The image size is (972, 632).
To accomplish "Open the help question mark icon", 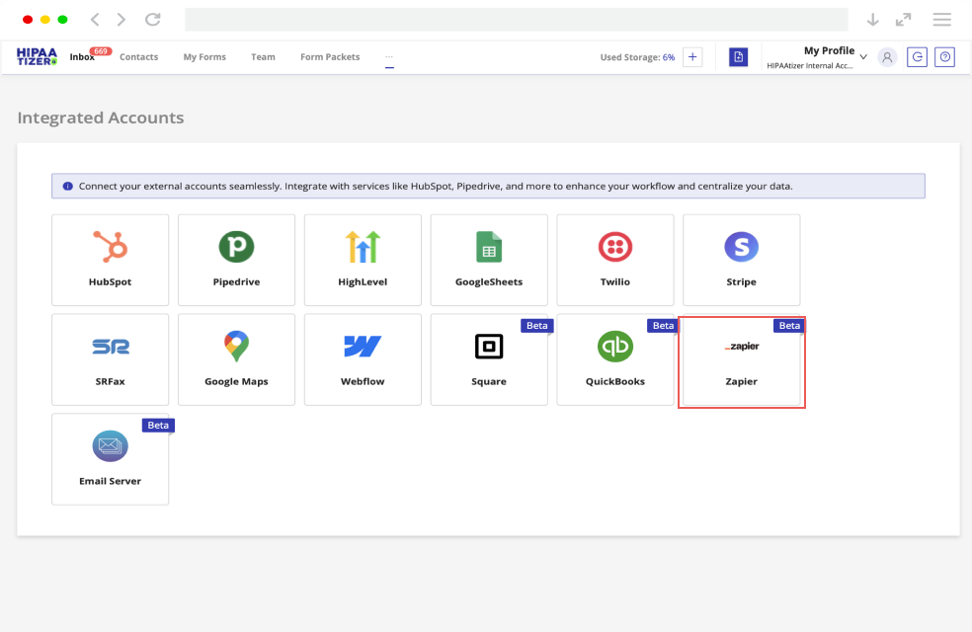I will coord(944,57).
